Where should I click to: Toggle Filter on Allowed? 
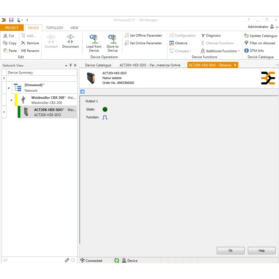pyautogui.click(x=260, y=43)
